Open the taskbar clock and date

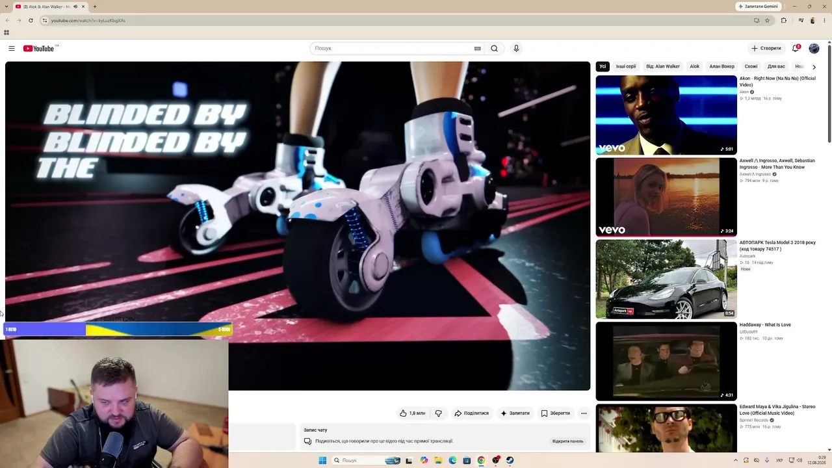(816, 460)
